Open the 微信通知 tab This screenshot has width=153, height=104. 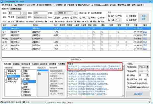click(x=53, y=64)
